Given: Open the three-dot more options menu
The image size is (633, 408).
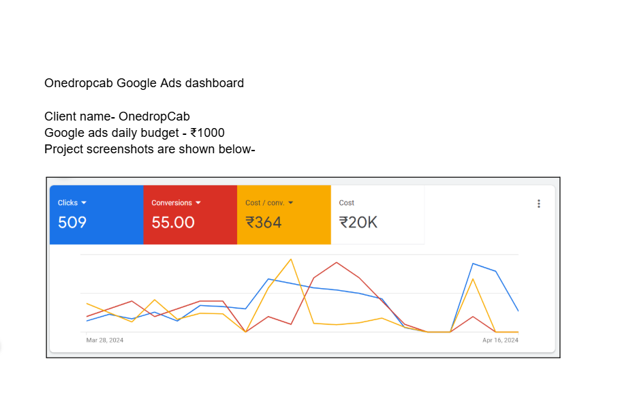Looking at the screenshot, I should point(538,204).
